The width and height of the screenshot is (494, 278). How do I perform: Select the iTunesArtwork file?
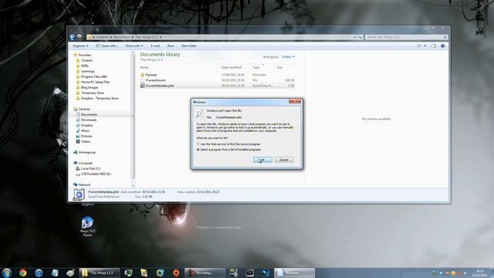tap(156, 80)
